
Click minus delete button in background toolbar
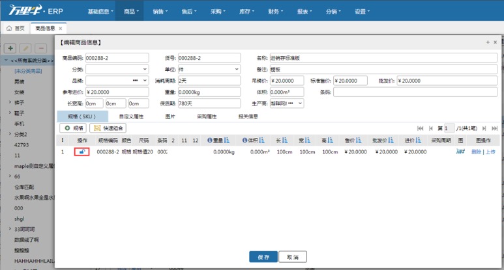41,48
